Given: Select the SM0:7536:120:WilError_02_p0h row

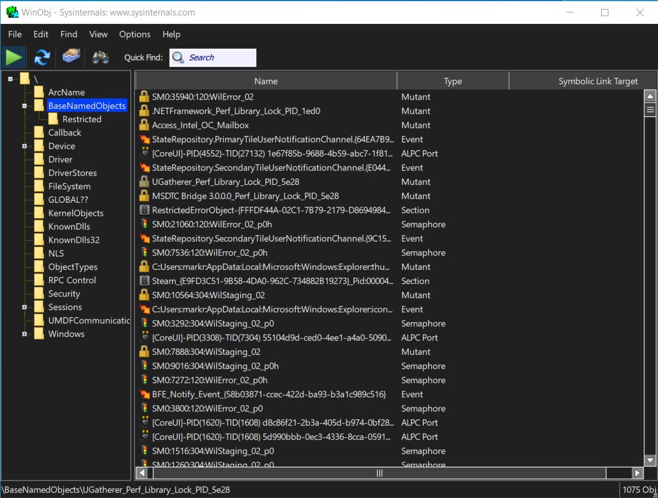Looking at the screenshot, I should click(389, 252).
